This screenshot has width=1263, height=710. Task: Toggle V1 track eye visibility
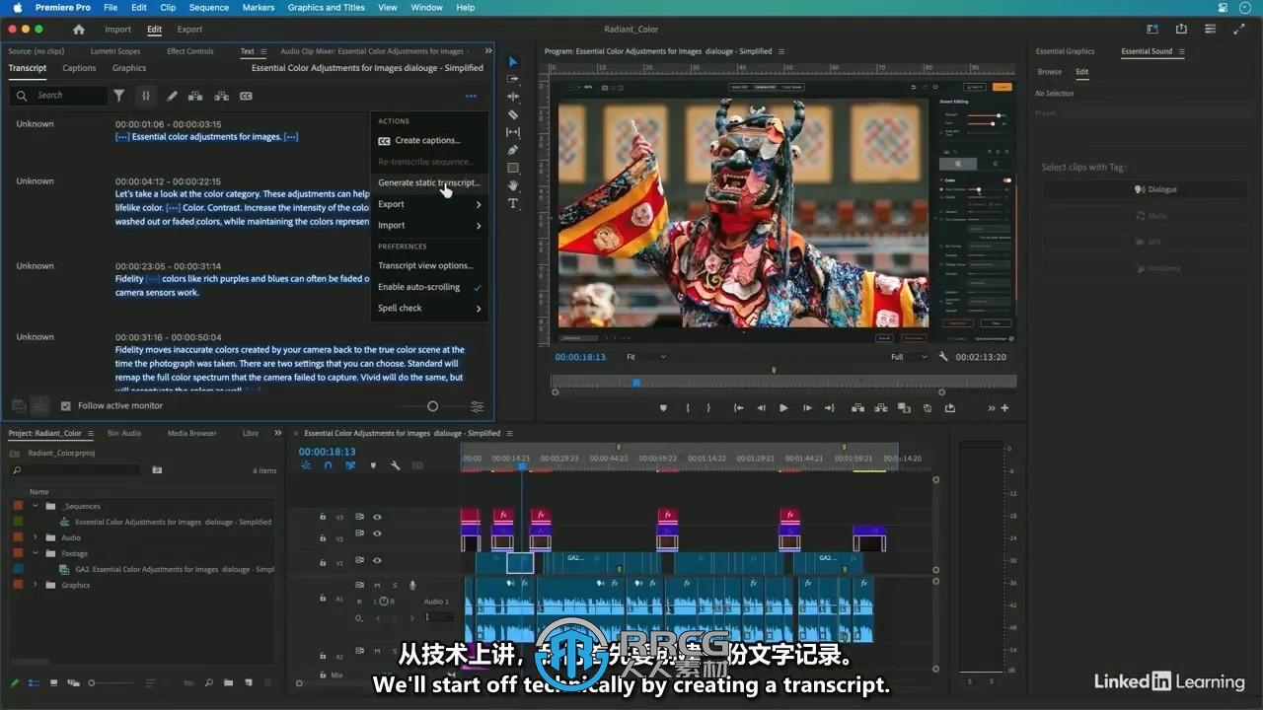377,560
